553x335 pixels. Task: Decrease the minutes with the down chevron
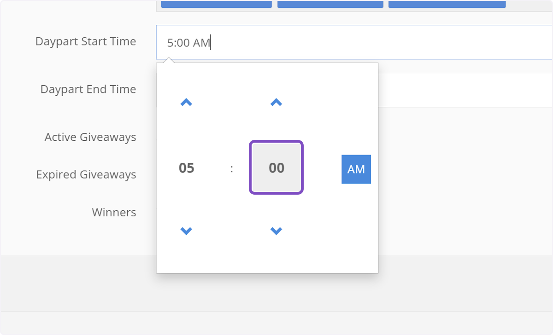pyautogui.click(x=276, y=231)
